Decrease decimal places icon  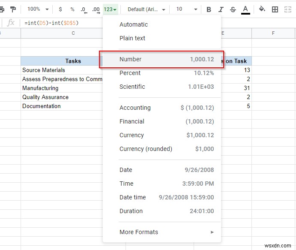coord(84,9)
